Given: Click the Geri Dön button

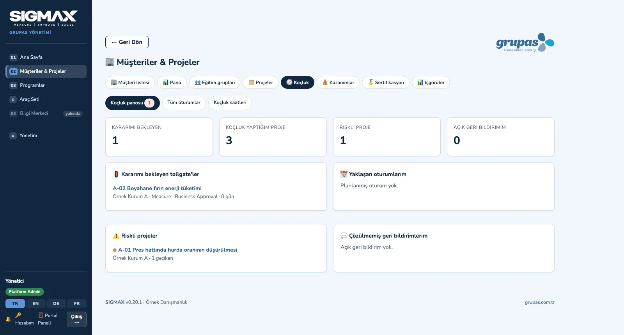Looking at the screenshot, I should pyautogui.click(x=127, y=42).
